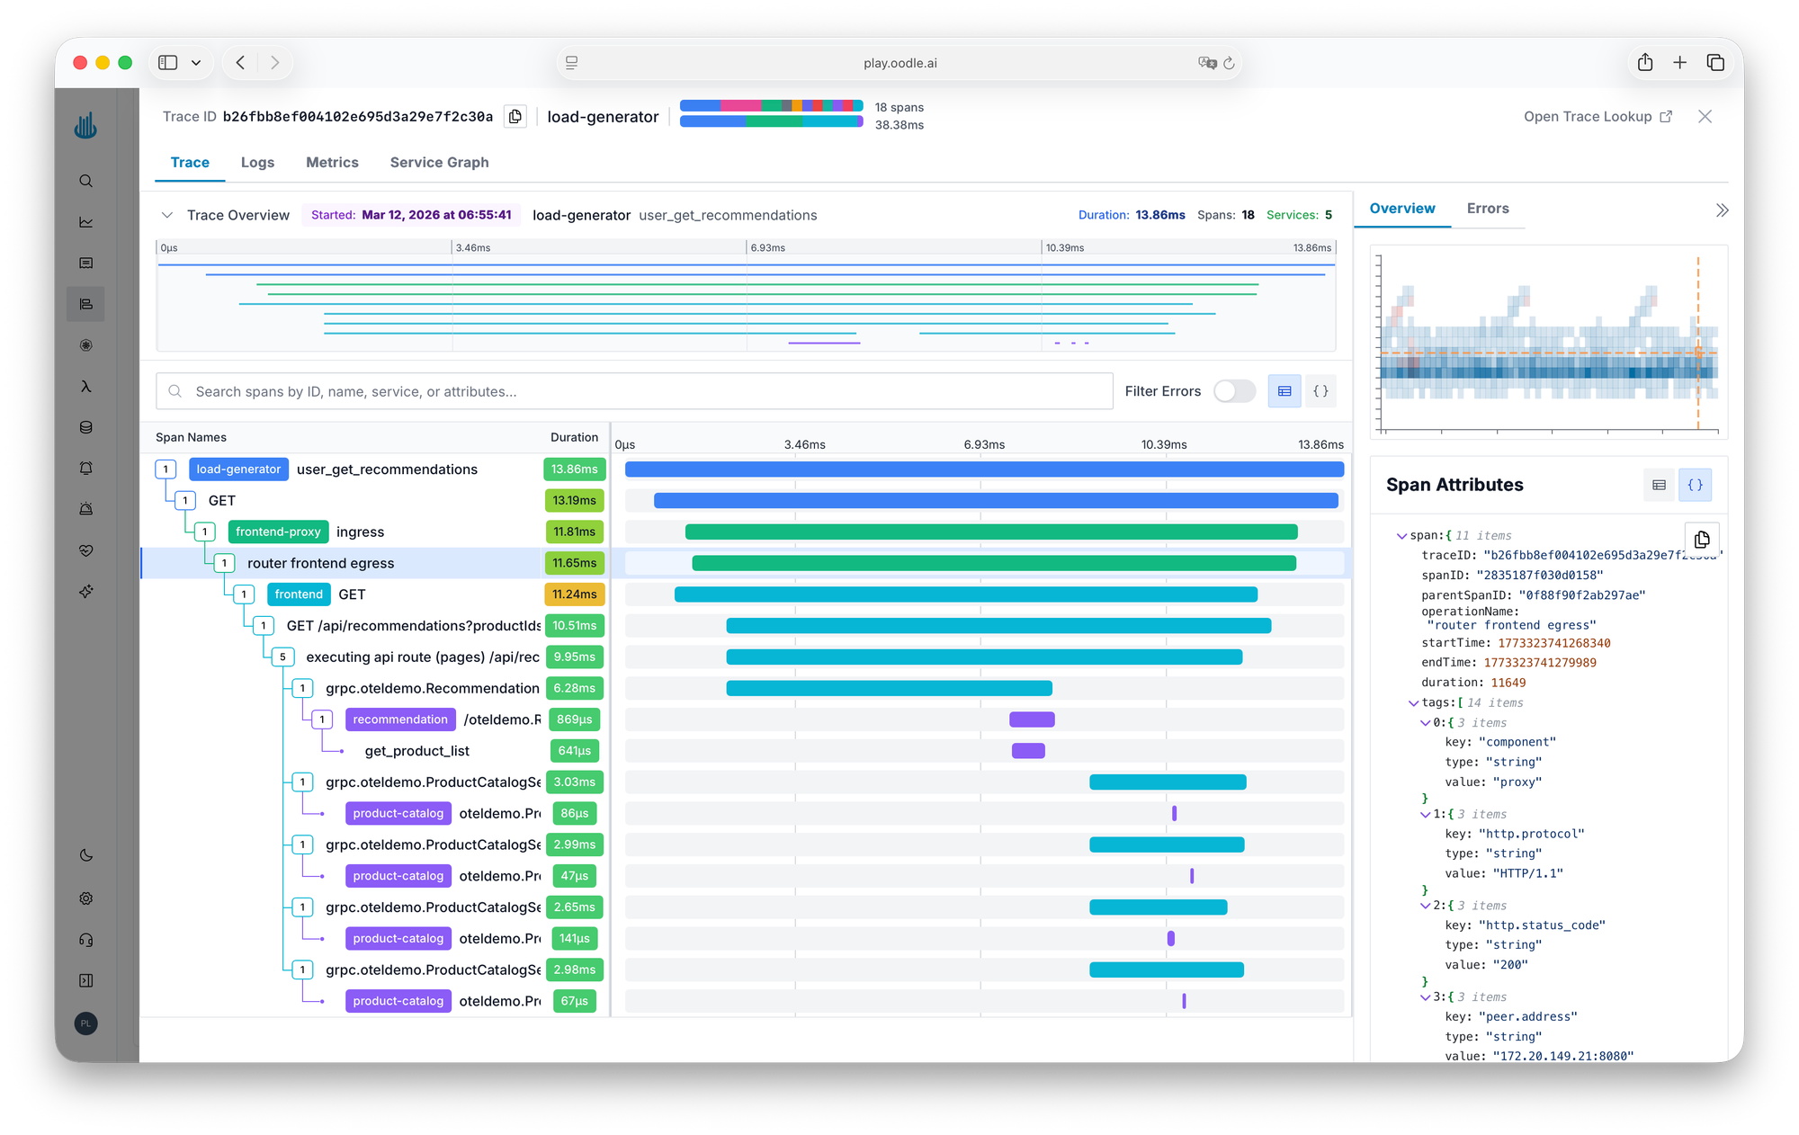
Task: Select table view icon in Span Attributes
Action: tap(1659, 485)
